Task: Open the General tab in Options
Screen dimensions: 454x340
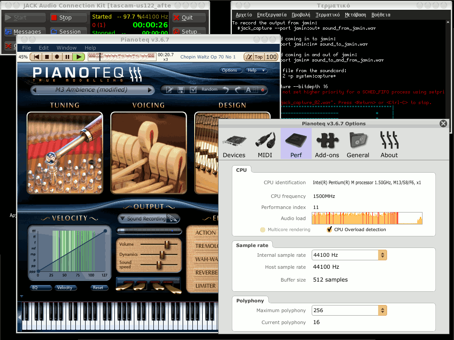Action: coord(358,144)
